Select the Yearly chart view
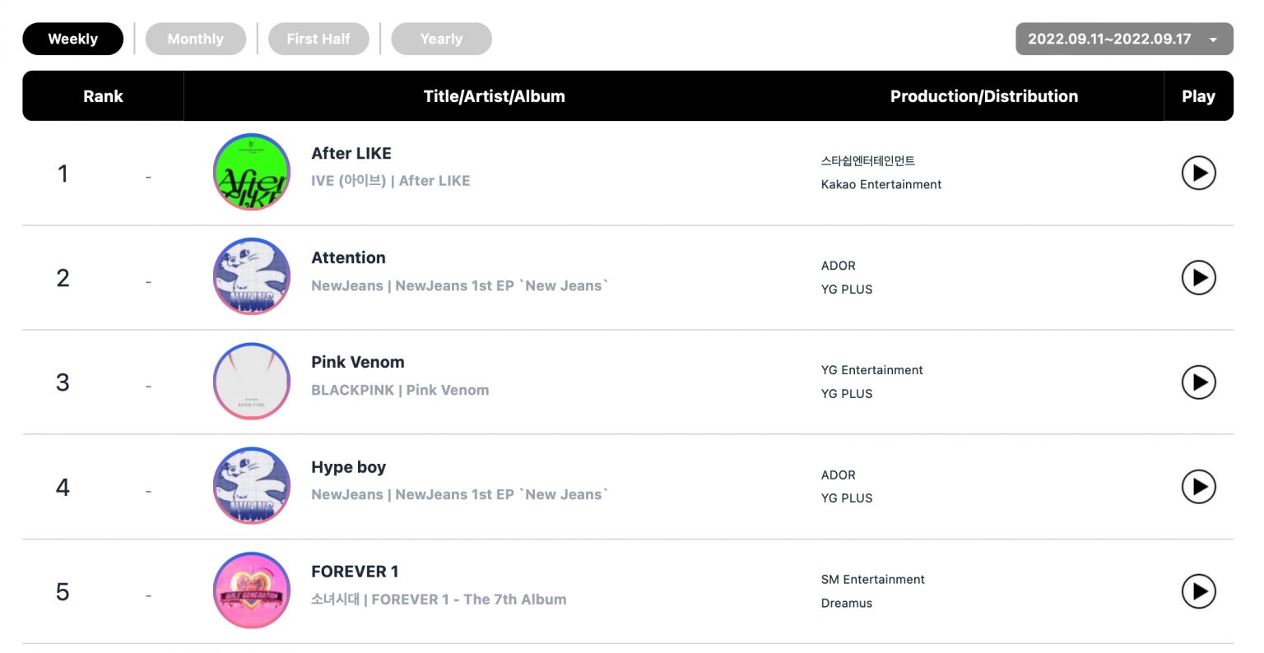Viewport: 1264px width, 653px height. coord(441,38)
